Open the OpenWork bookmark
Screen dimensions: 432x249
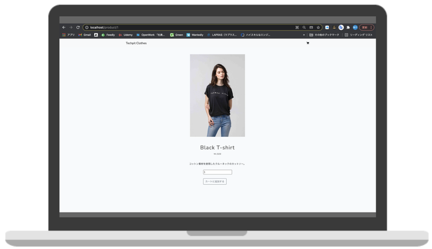[x=151, y=35]
